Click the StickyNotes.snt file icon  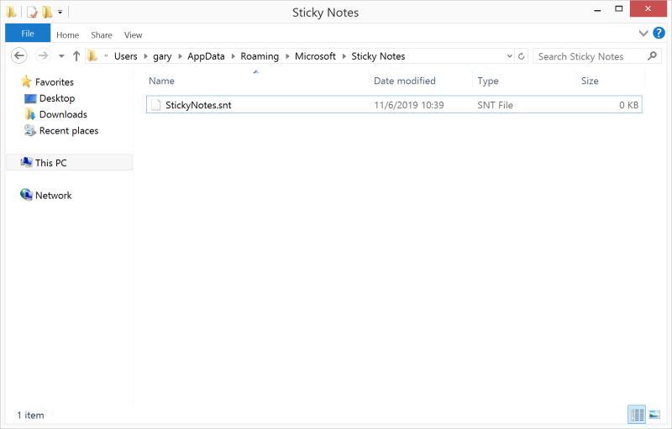(156, 105)
